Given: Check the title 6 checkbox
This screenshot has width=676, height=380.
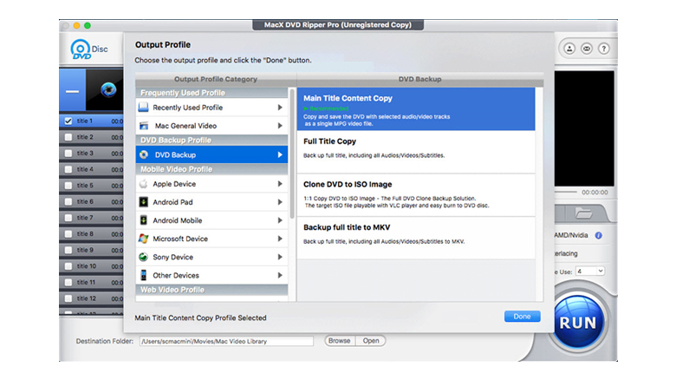Looking at the screenshot, I should [x=68, y=201].
